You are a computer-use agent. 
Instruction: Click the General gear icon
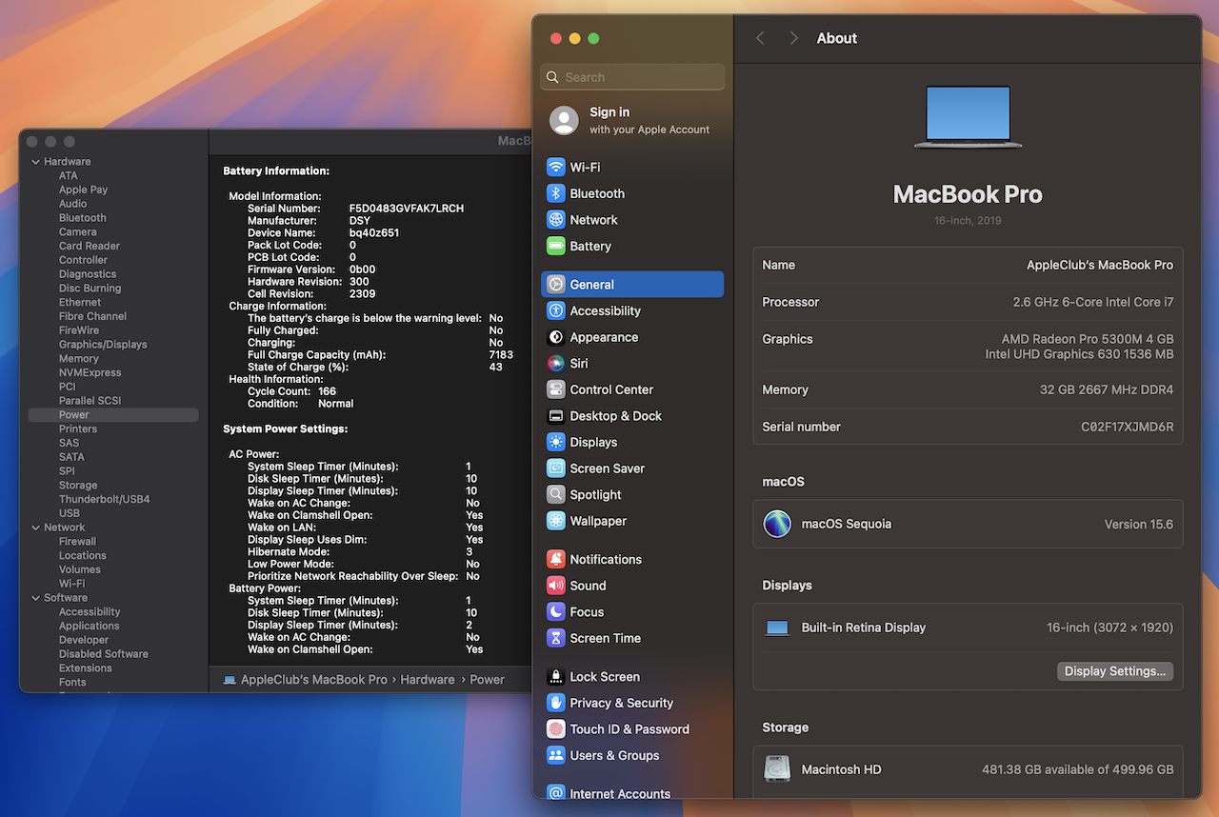pos(556,284)
